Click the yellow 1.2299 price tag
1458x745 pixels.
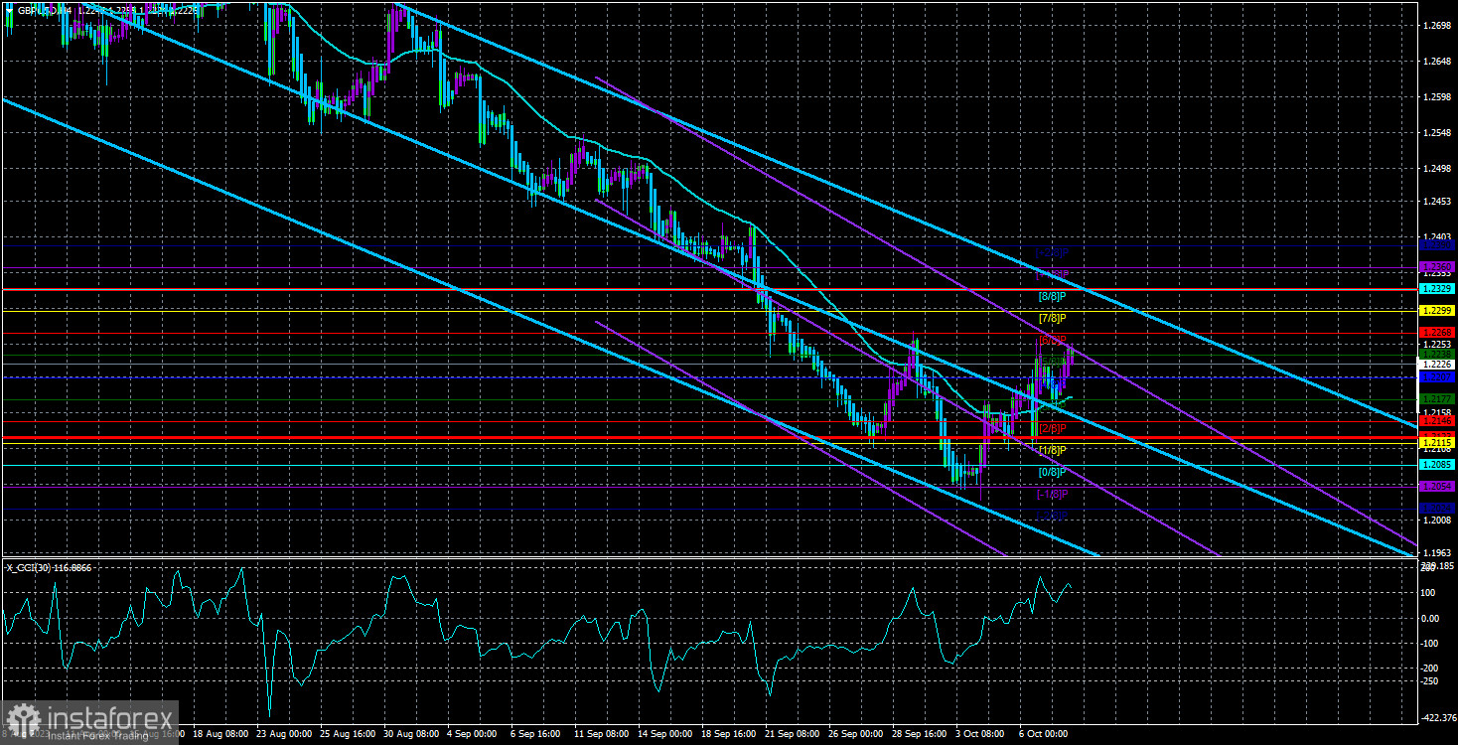click(x=1437, y=311)
